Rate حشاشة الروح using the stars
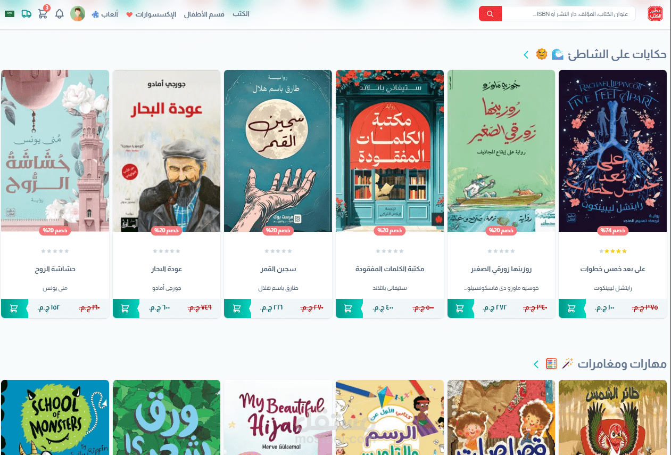This screenshot has height=455, width=671. coord(55,251)
